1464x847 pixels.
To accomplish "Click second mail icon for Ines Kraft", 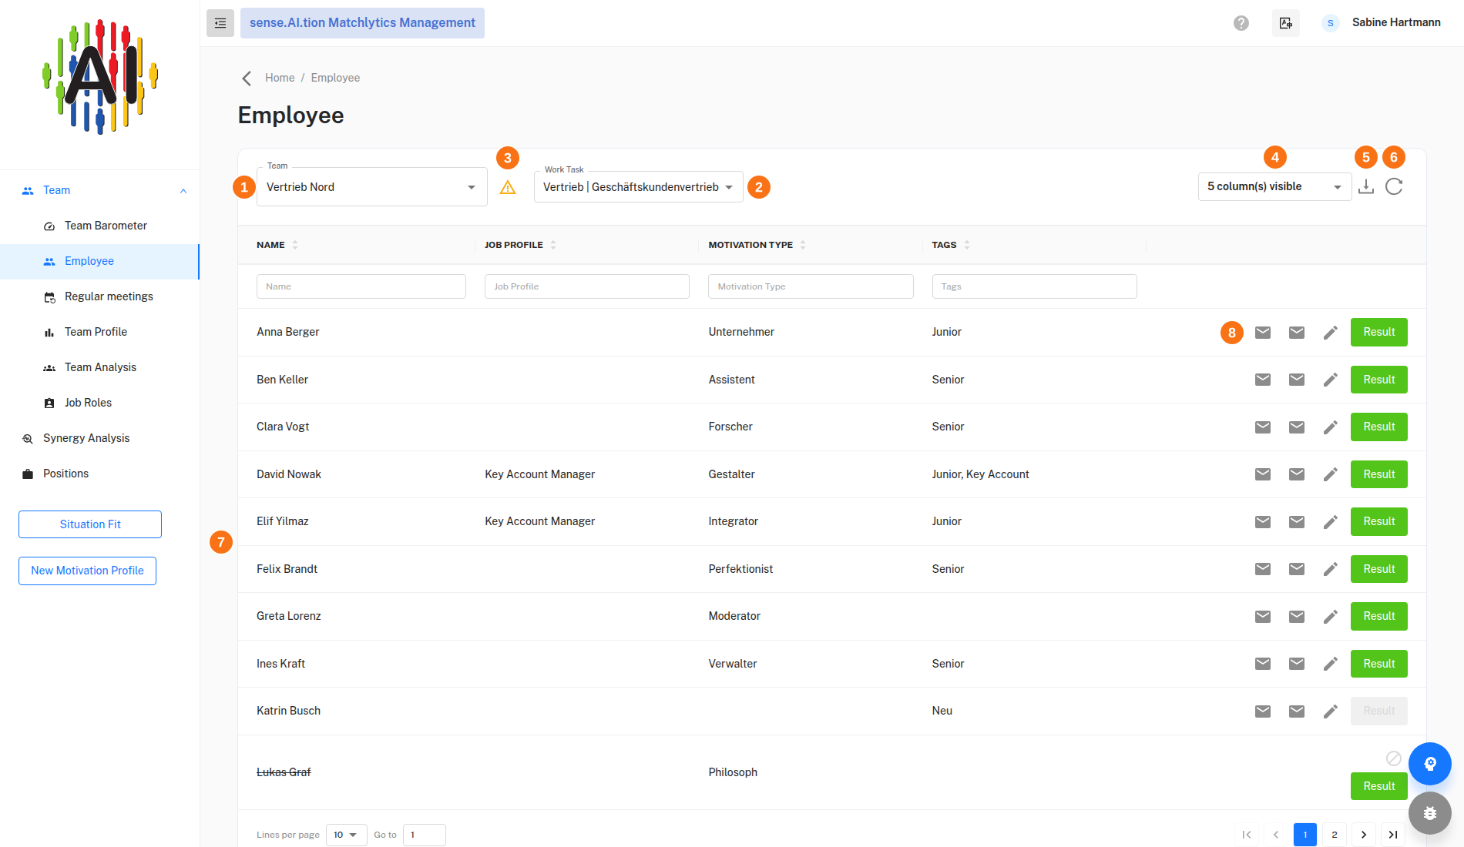I will pos(1297,664).
